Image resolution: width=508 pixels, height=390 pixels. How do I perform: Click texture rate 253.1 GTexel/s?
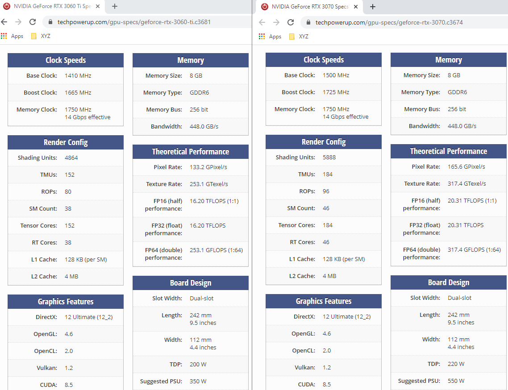pos(208,184)
